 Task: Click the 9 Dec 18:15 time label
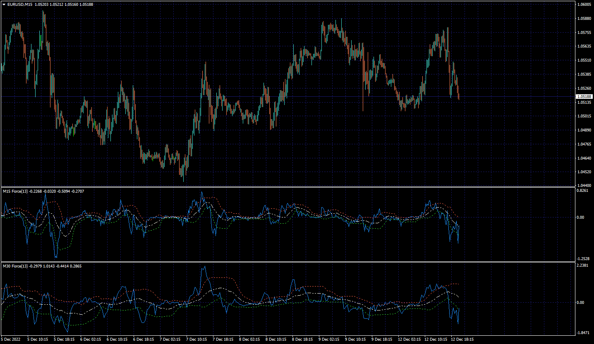[x=383, y=339]
